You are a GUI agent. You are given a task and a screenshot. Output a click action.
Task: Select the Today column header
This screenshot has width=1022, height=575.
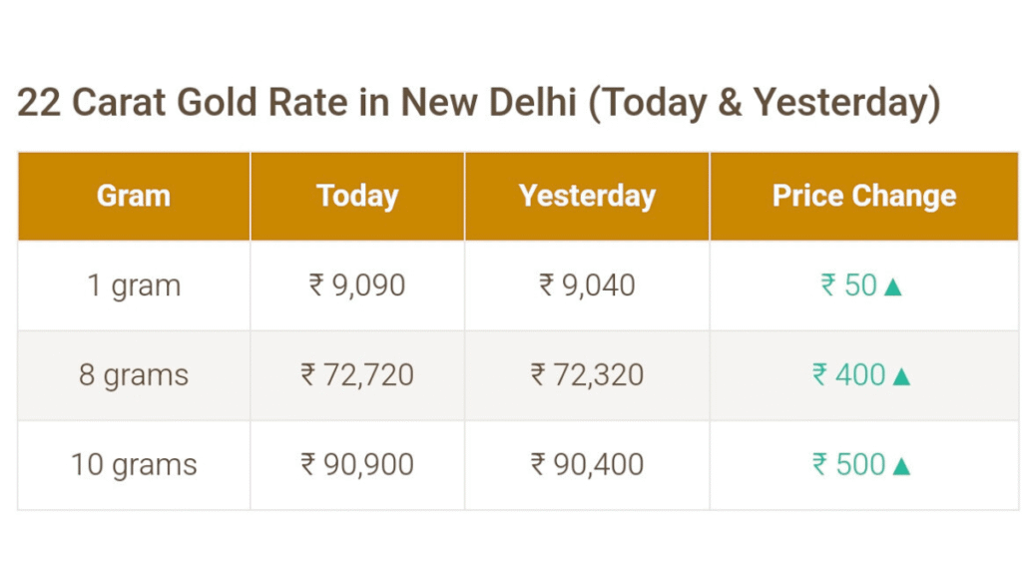point(357,196)
